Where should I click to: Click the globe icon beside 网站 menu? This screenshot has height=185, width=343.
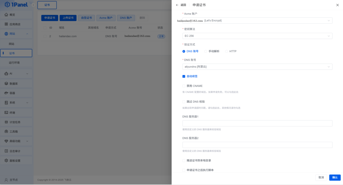click(x=6, y=34)
